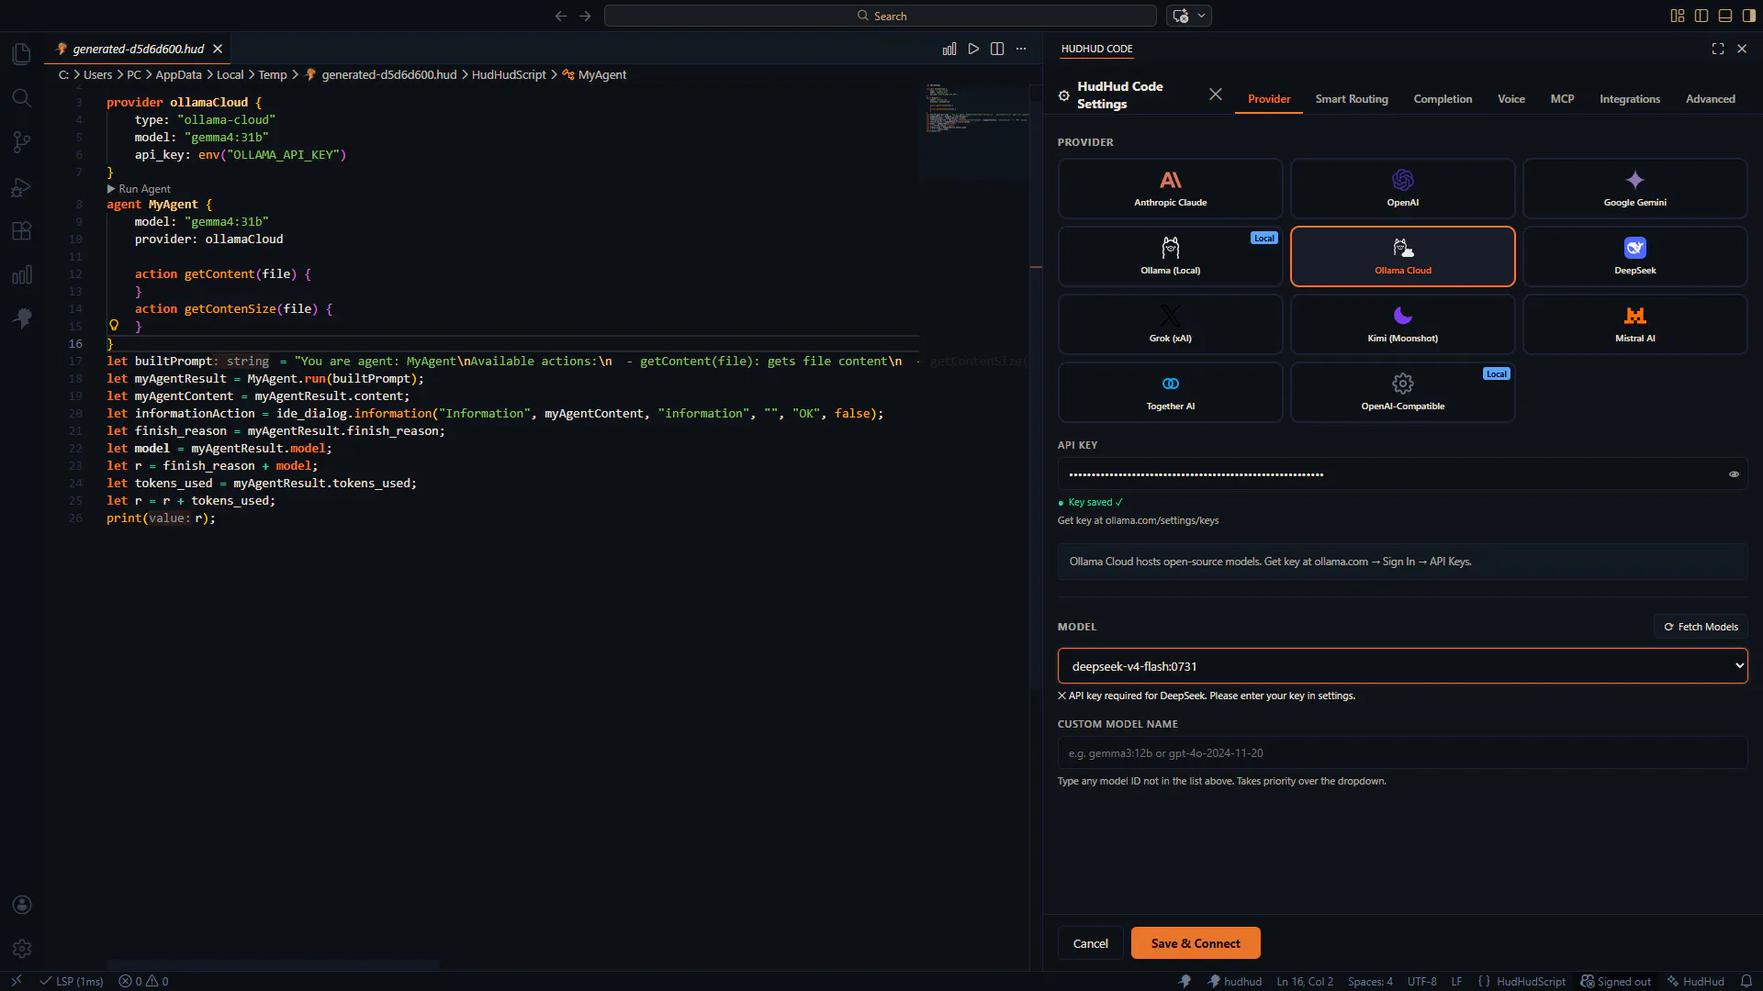This screenshot has width=1763, height=991.
Task: Click the editor horizontal scrollbar
Action: tap(273, 965)
